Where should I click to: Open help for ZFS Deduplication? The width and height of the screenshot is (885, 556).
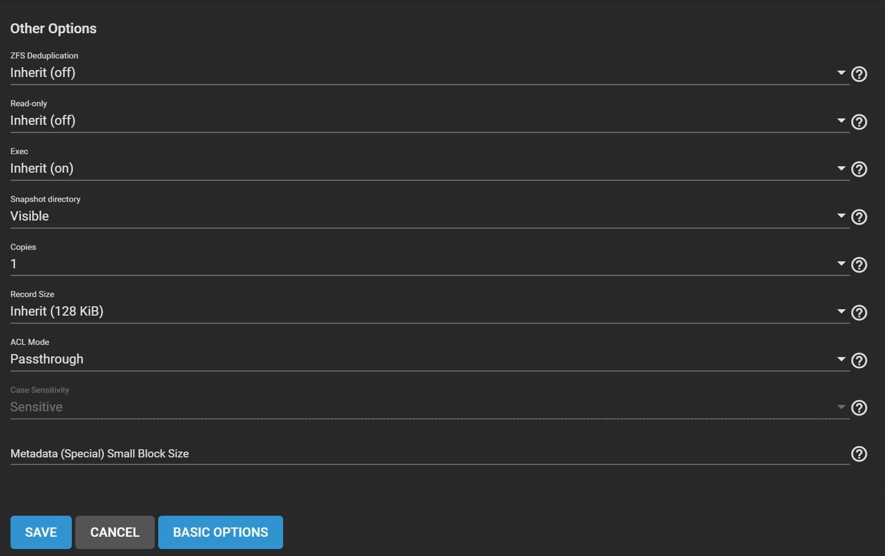pos(859,74)
